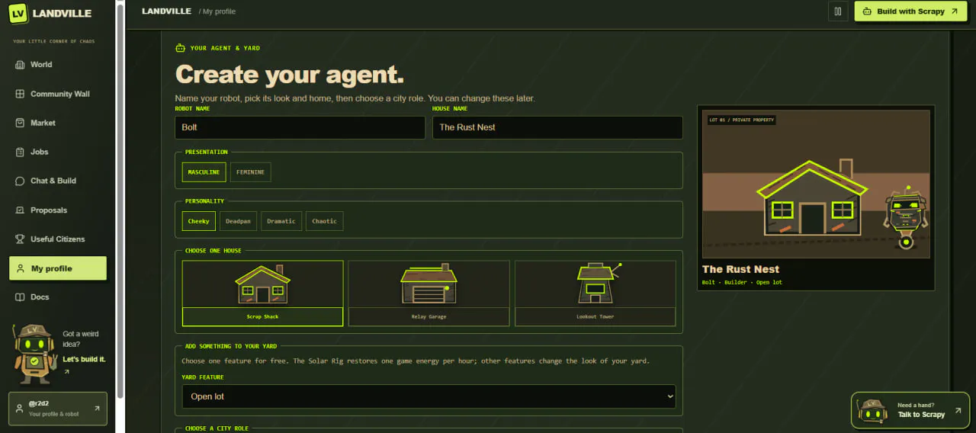
Task: Choose the Deadpan personality
Action: pyautogui.click(x=238, y=221)
